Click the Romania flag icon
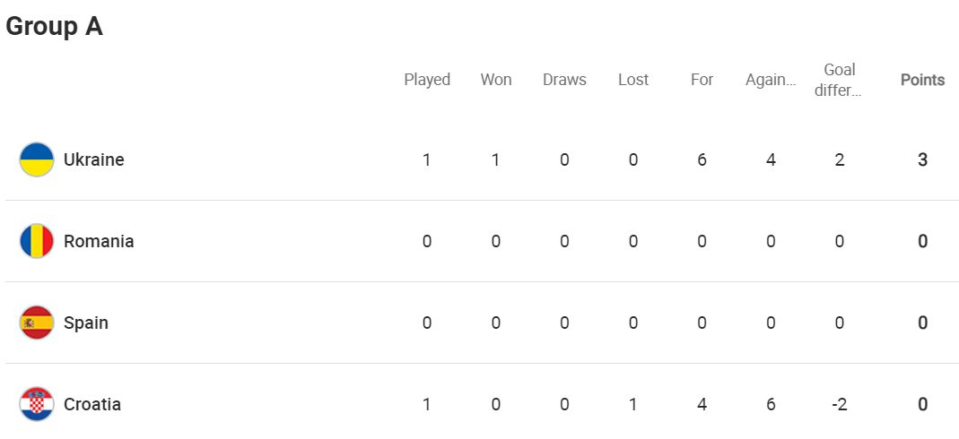Viewport: 959px width, 439px height. (x=37, y=241)
